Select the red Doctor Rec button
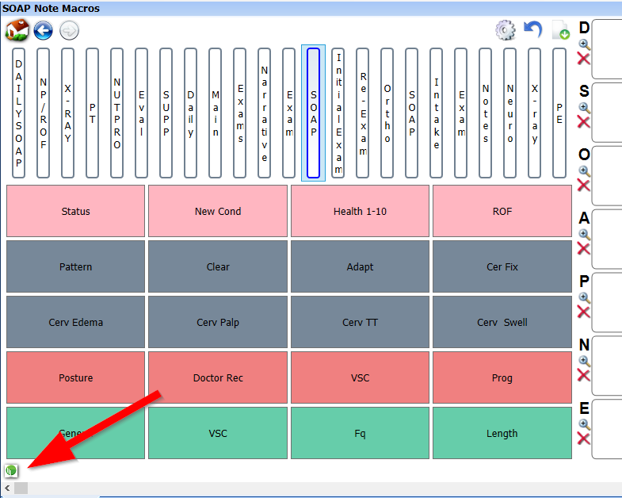 tap(218, 378)
